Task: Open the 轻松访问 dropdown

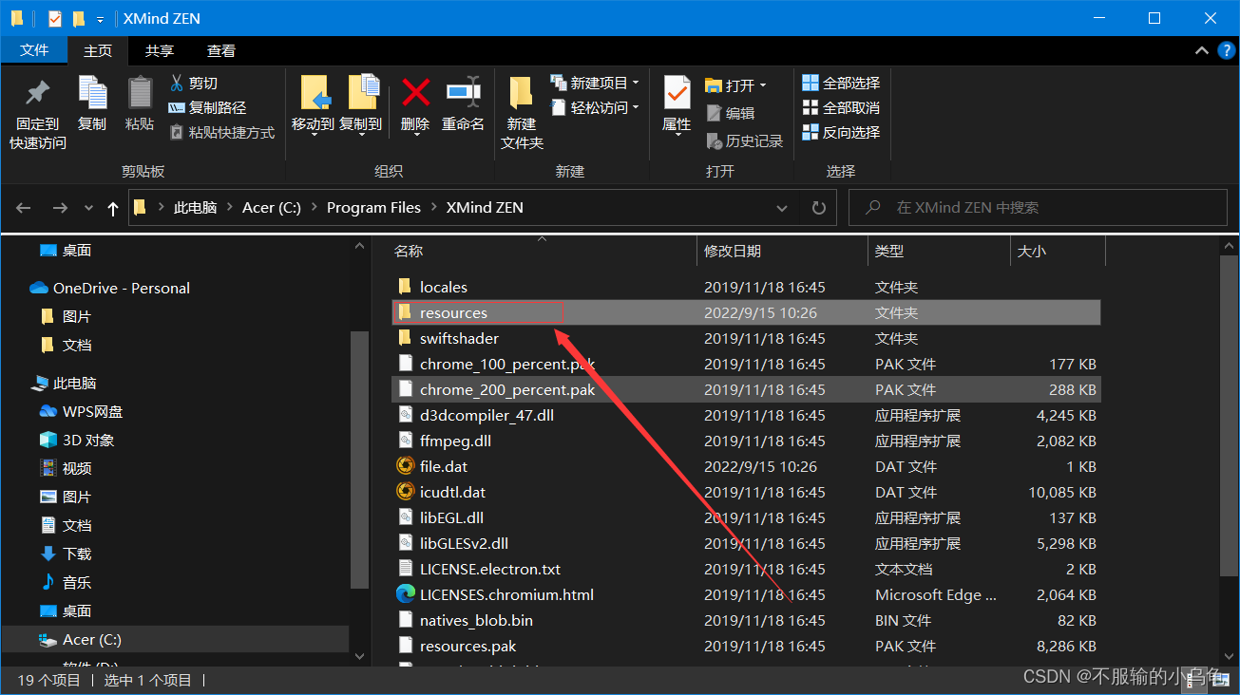Action: (595, 108)
